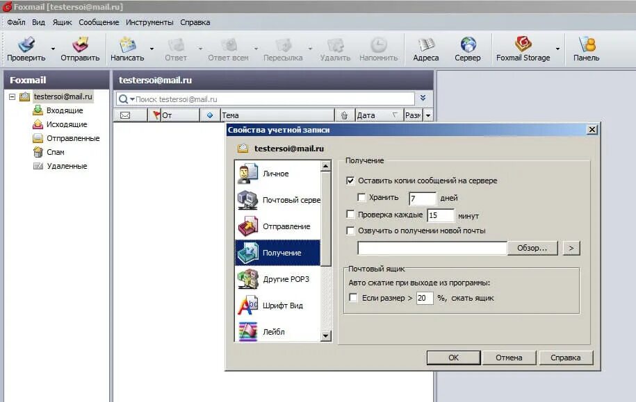Screen dimensions: 636x402
Task: Collapse the testersoi@mail.ru account tree
Action: 13,97
